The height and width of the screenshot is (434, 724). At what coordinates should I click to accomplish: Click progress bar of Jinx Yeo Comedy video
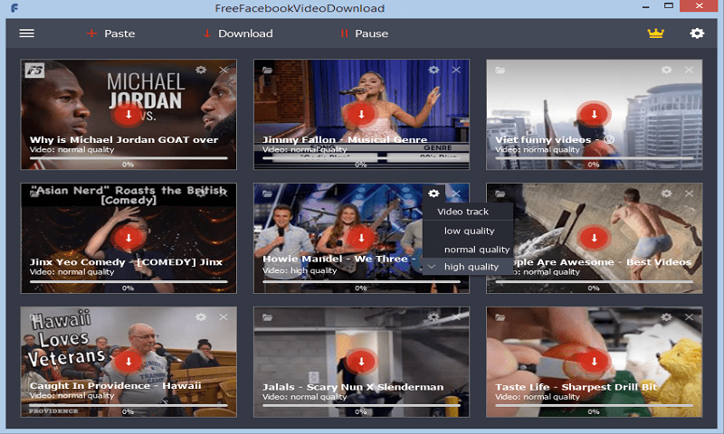pyautogui.click(x=129, y=281)
